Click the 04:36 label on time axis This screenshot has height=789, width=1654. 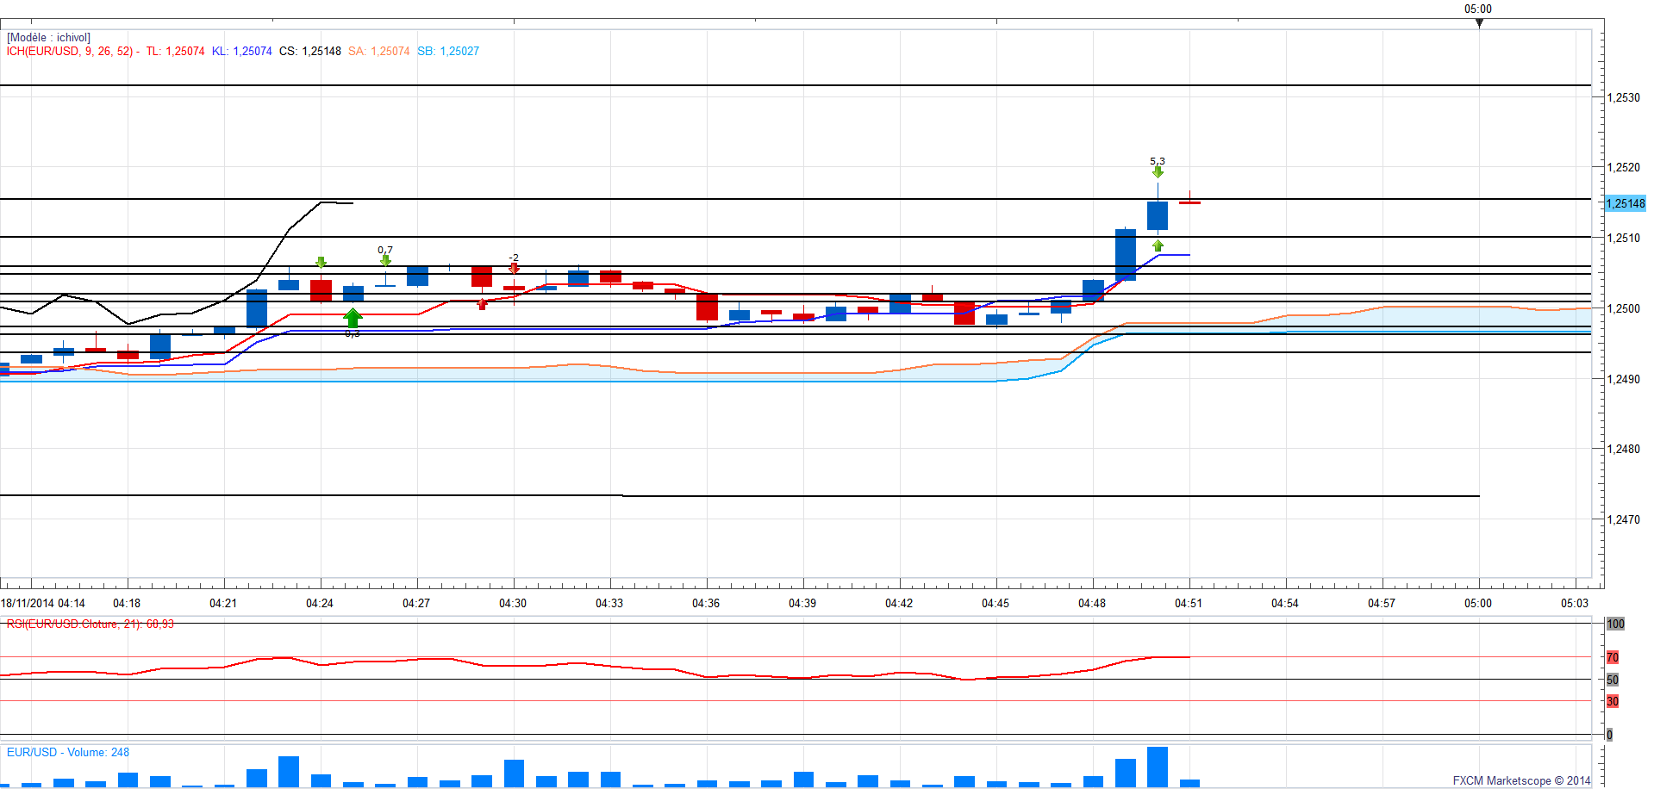tap(706, 603)
